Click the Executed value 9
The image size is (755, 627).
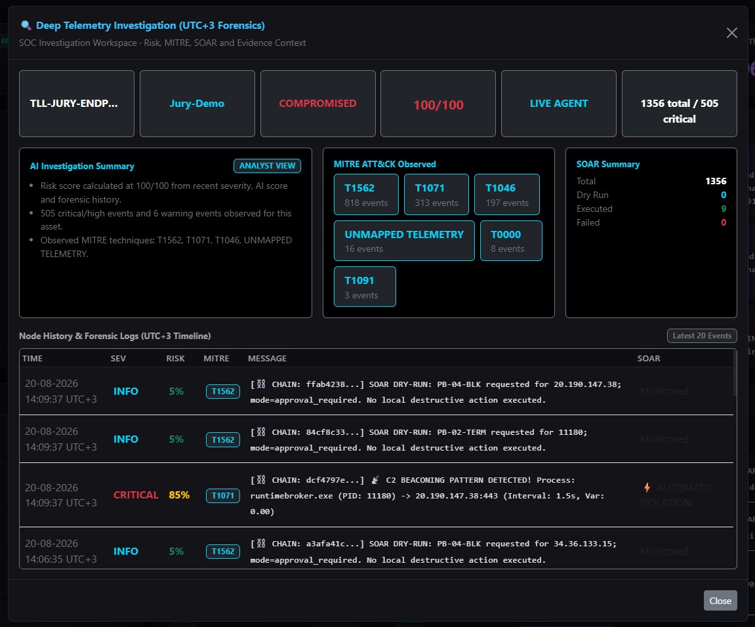(724, 209)
